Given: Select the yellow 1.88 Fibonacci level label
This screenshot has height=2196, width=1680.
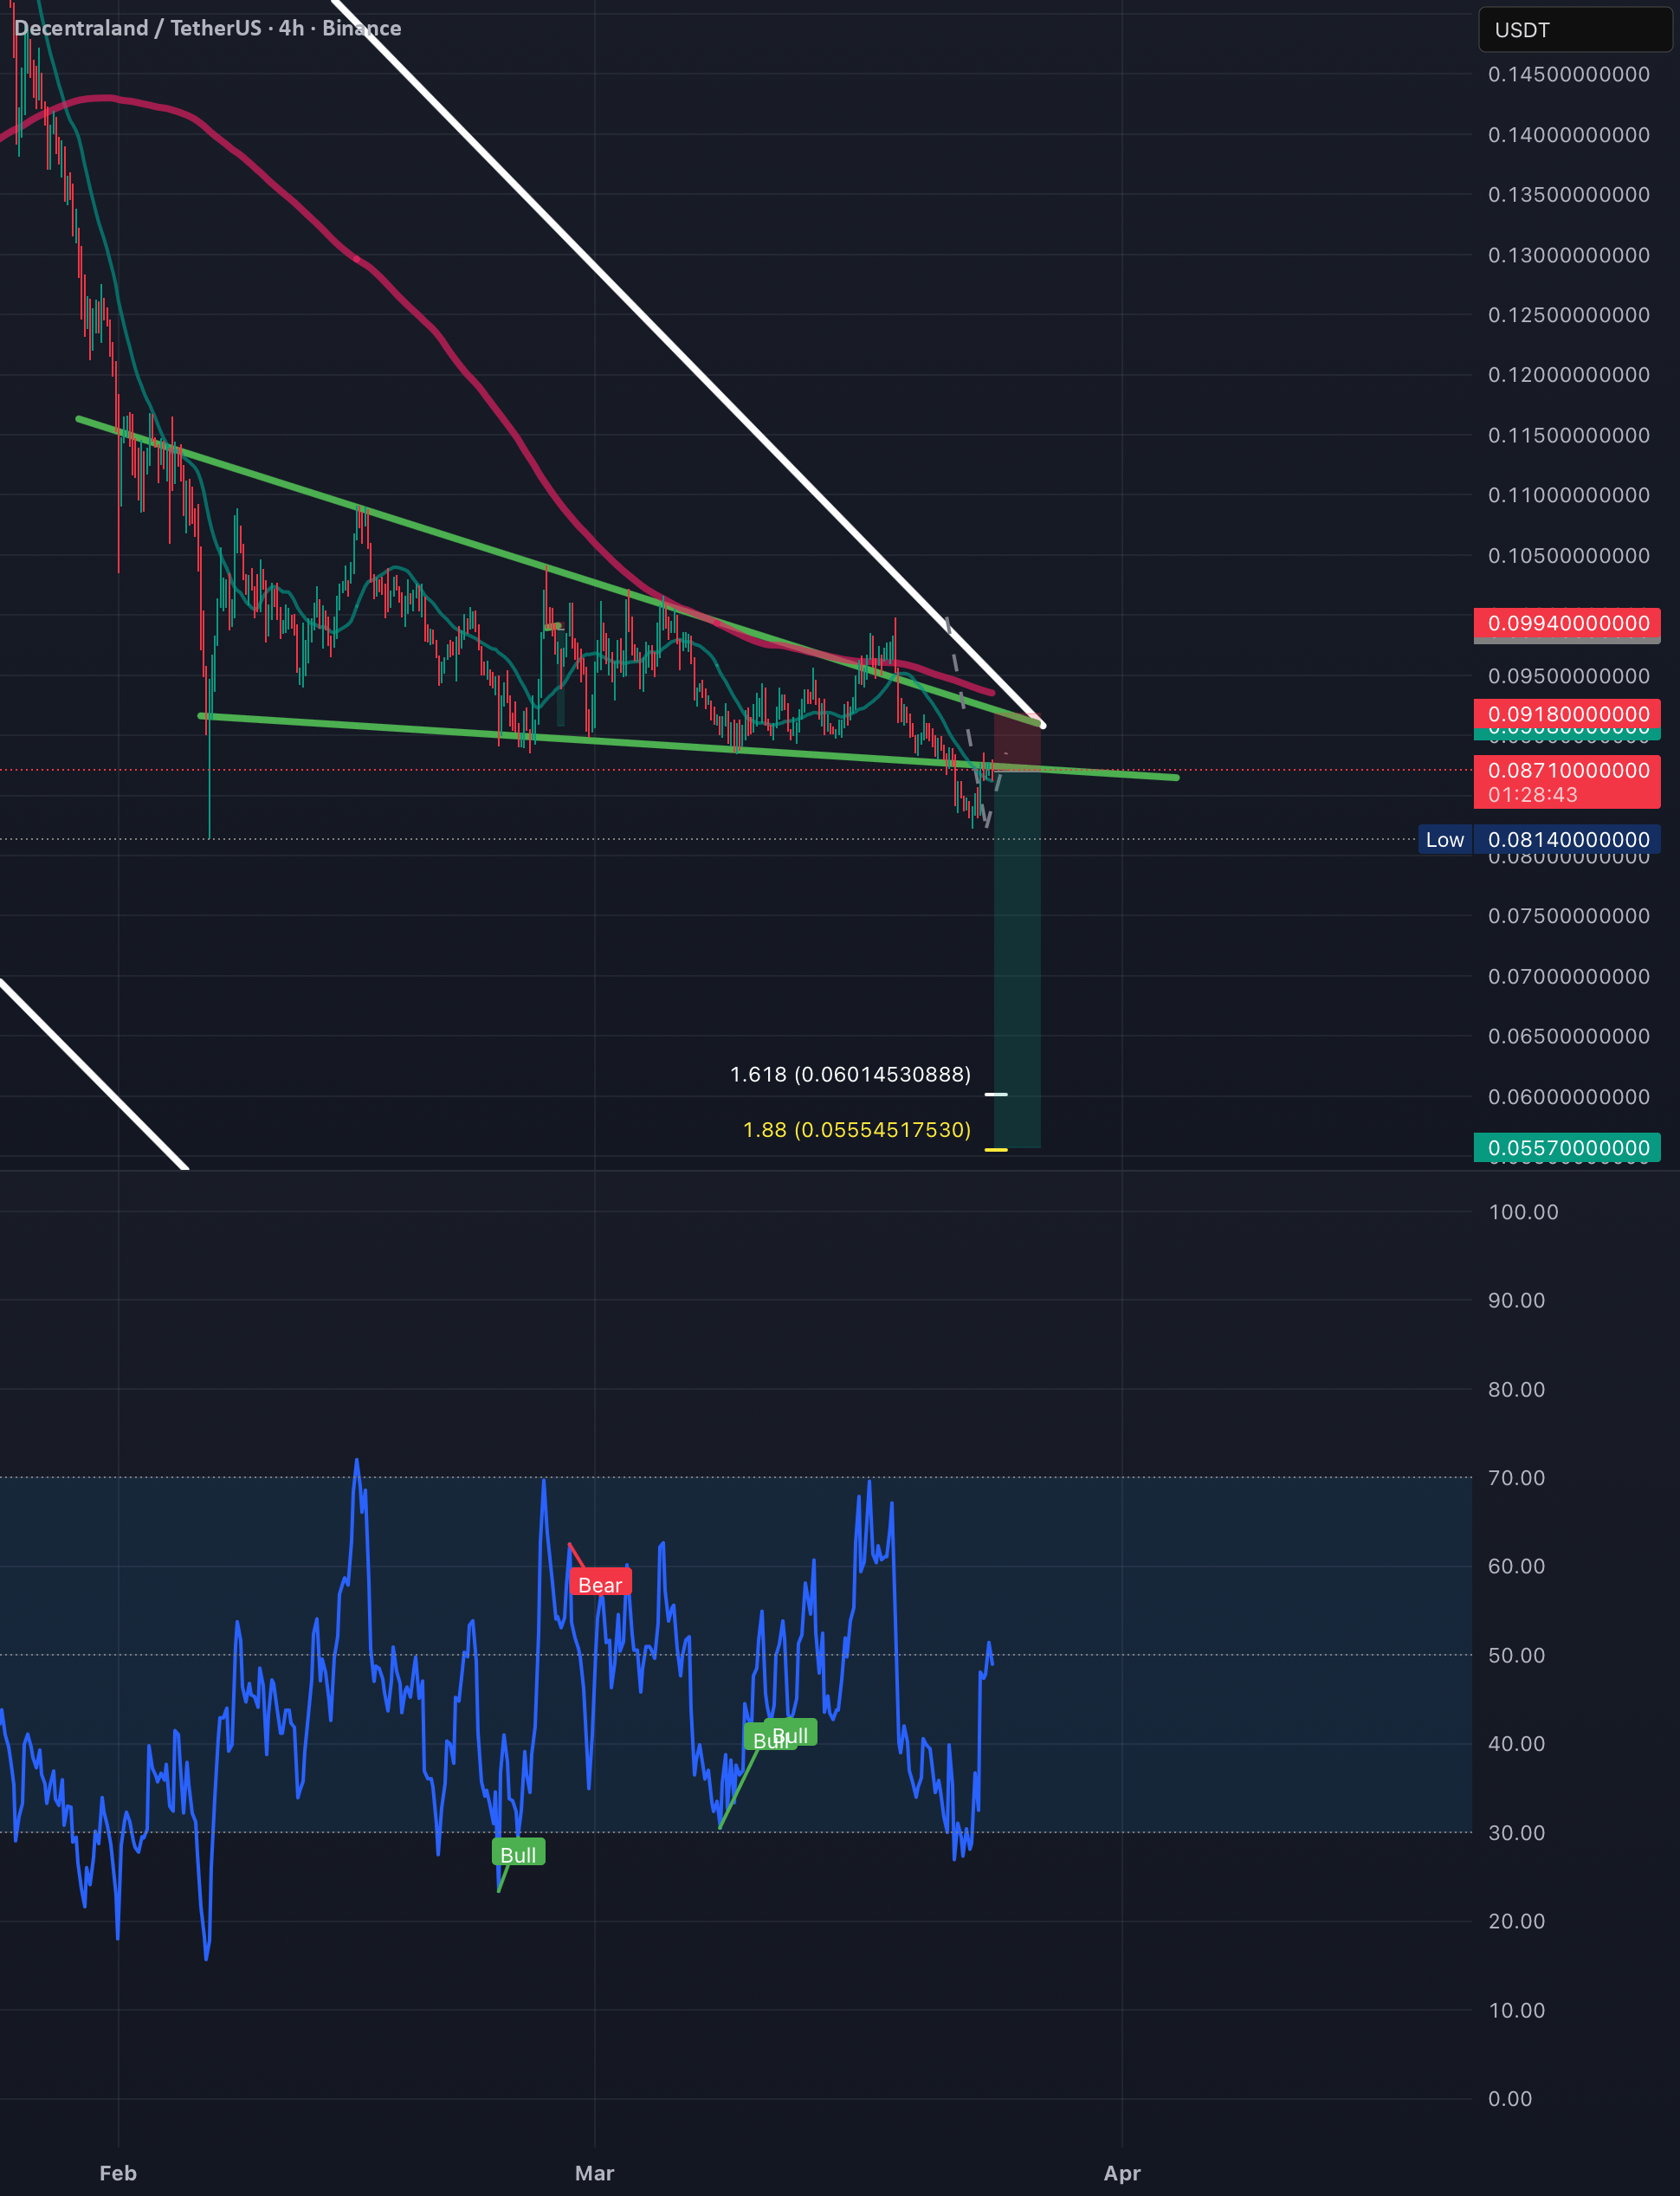Looking at the screenshot, I should (857, 1129).
